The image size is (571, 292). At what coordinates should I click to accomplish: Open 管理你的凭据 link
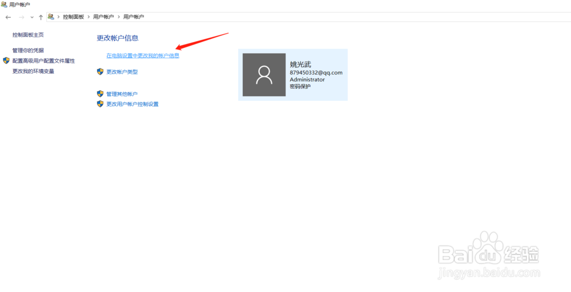pos(28,50)
